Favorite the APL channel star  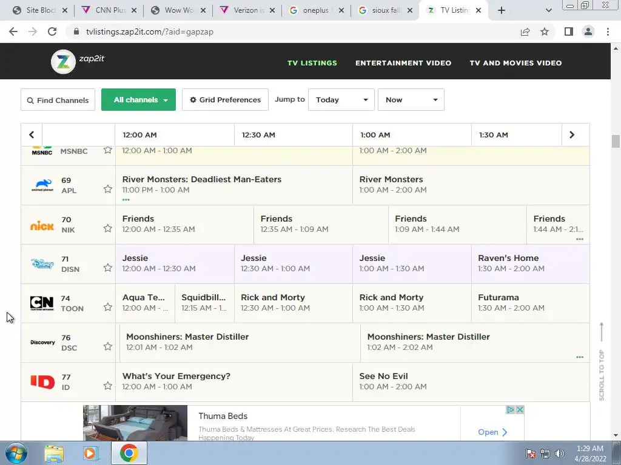point(108,189)
